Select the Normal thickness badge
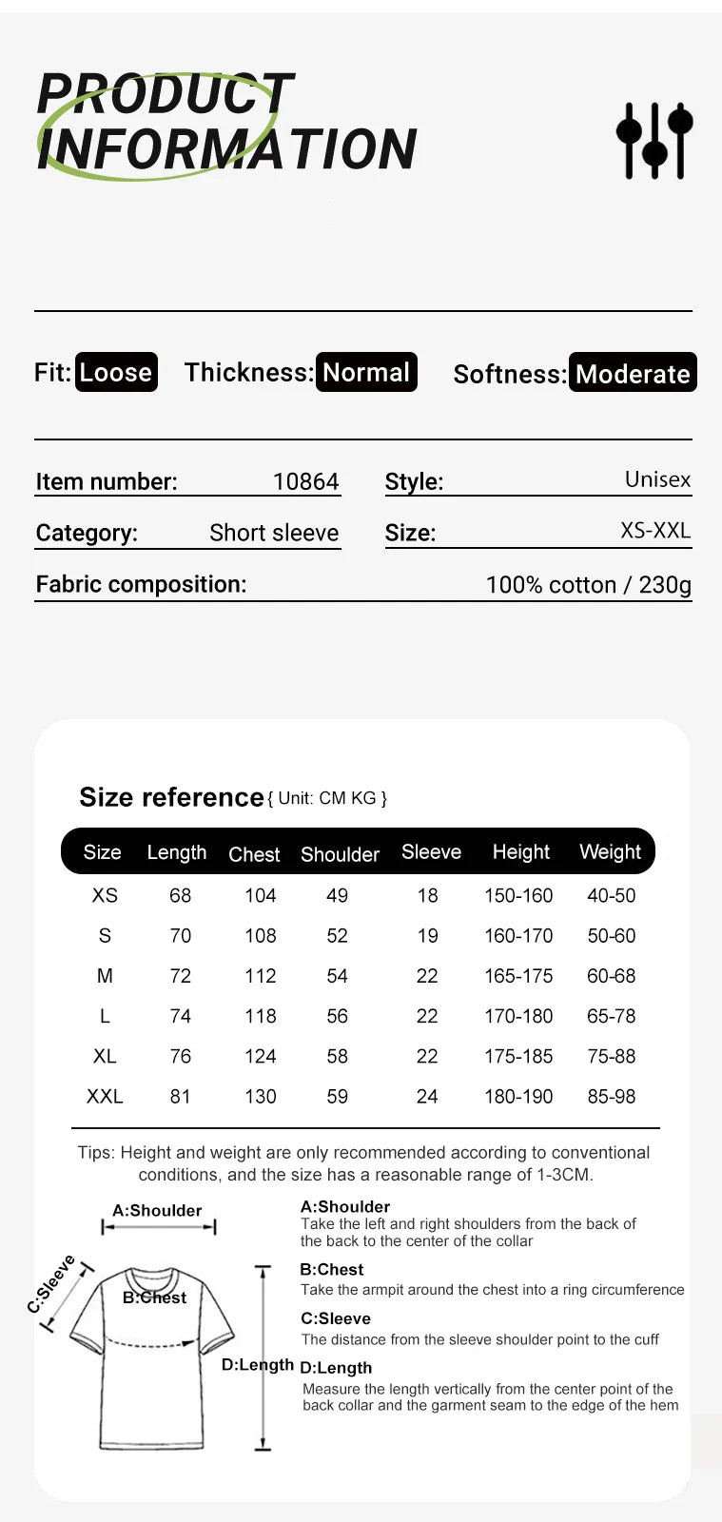 366,372
